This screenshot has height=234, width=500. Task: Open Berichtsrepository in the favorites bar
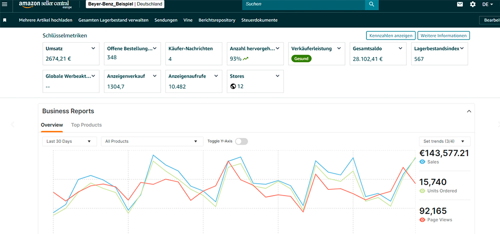point(217,20)
